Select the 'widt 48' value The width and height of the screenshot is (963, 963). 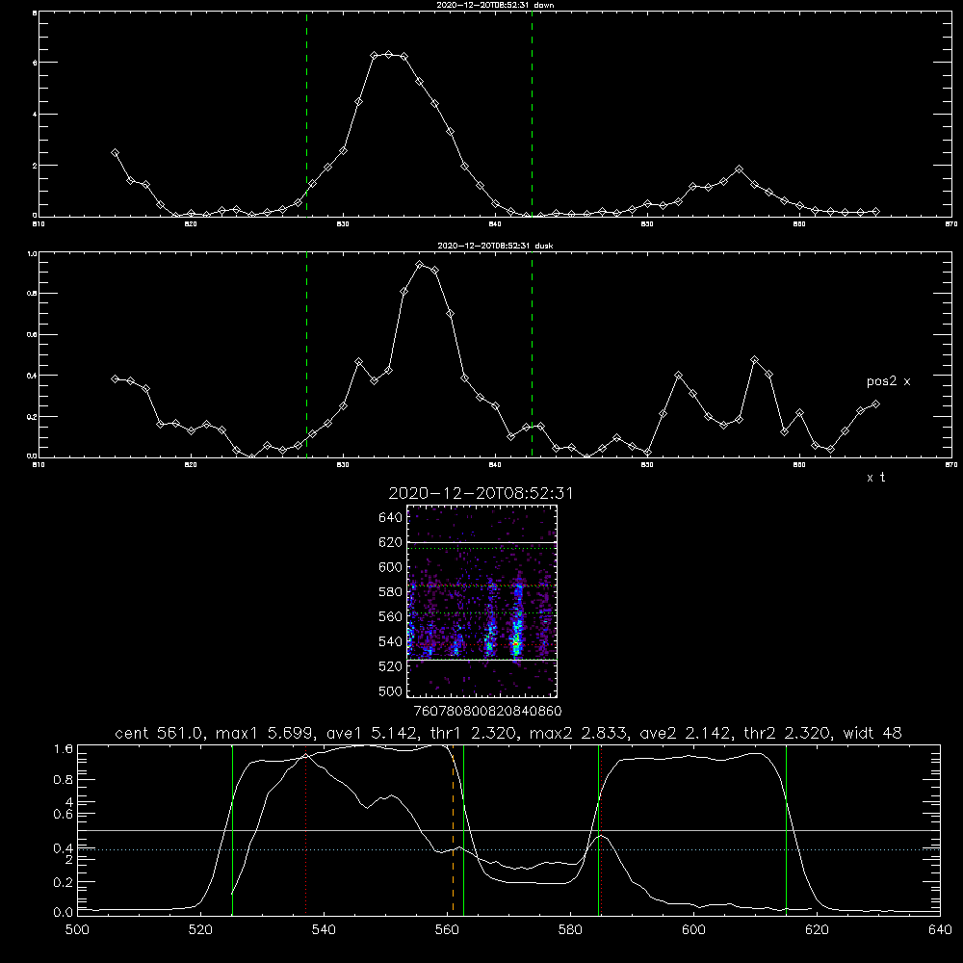pos(872,733)
